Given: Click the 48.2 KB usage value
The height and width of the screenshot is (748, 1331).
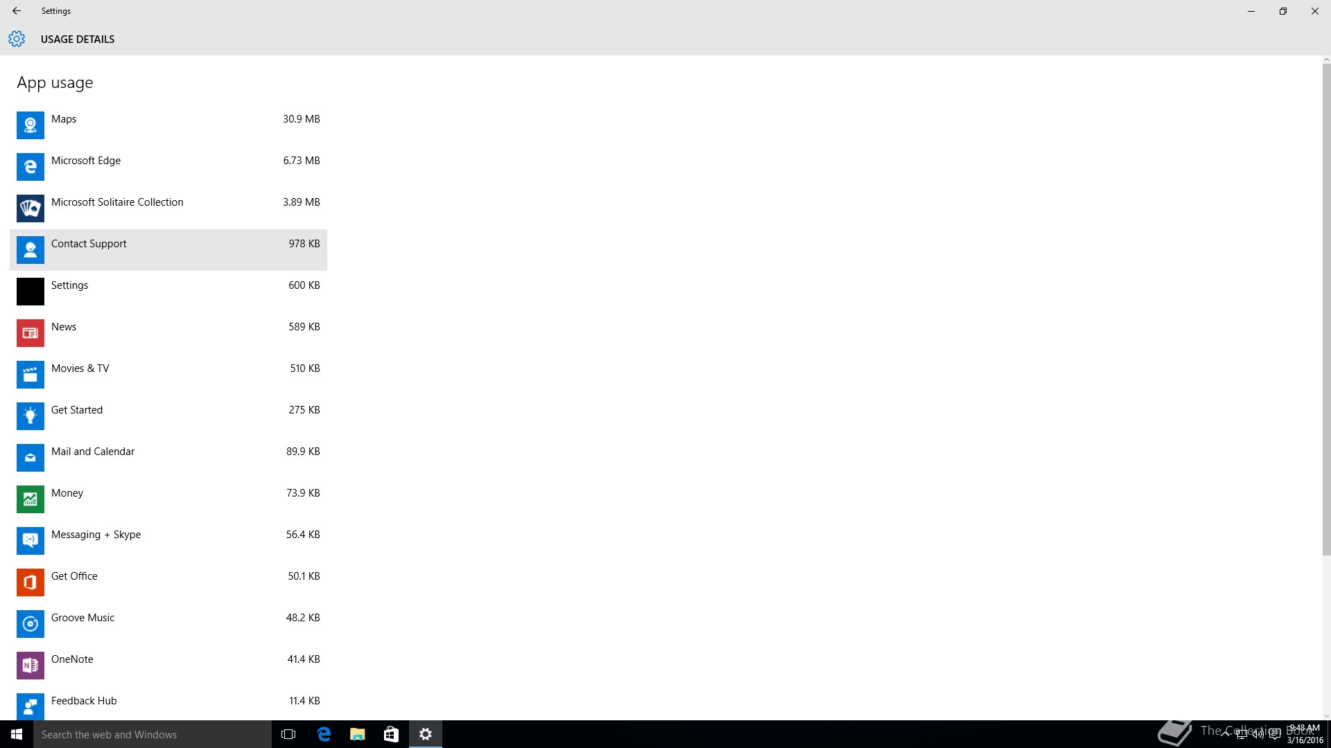Looking at the screenshot, I should [303, 618].
